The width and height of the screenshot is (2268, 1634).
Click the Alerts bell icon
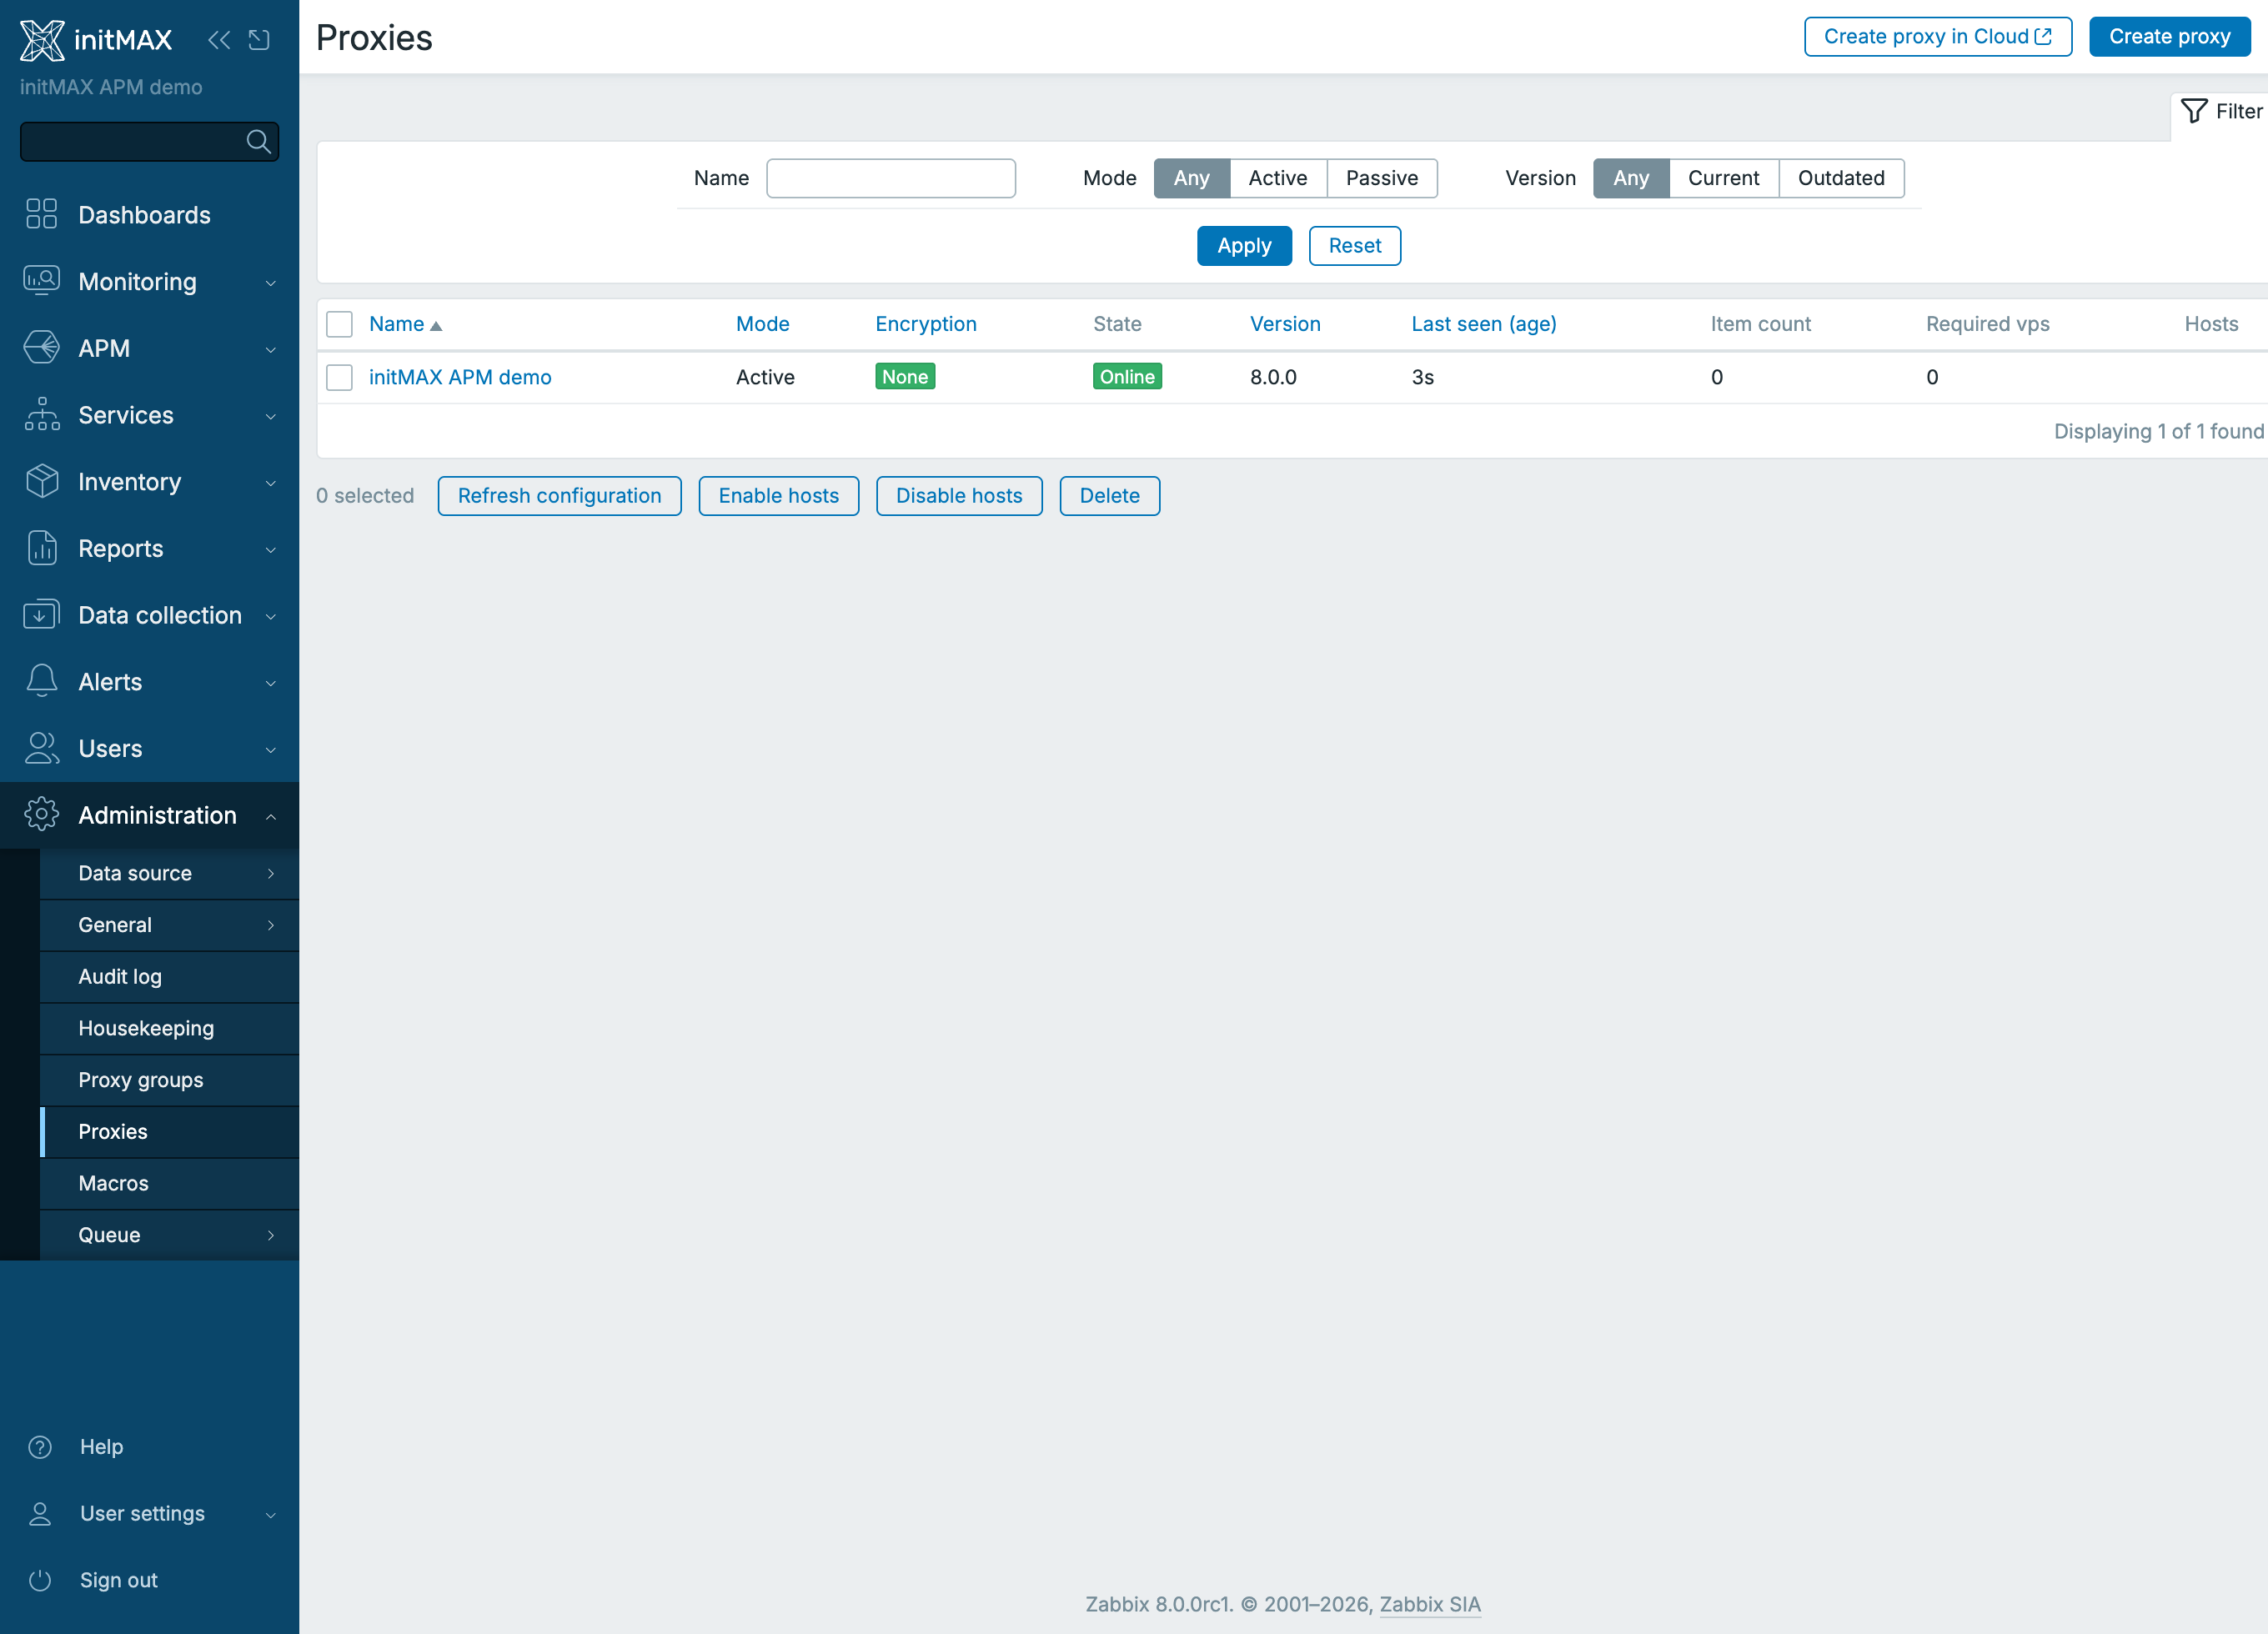[42, 681]
